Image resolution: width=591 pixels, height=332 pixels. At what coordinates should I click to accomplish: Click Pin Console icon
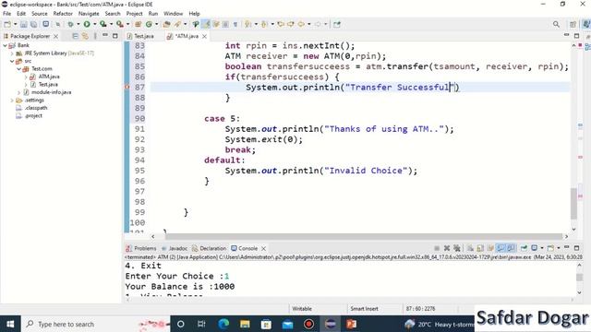524,248
